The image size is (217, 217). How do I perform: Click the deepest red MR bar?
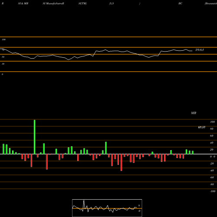pyautogui.click(x=122, y=162)
